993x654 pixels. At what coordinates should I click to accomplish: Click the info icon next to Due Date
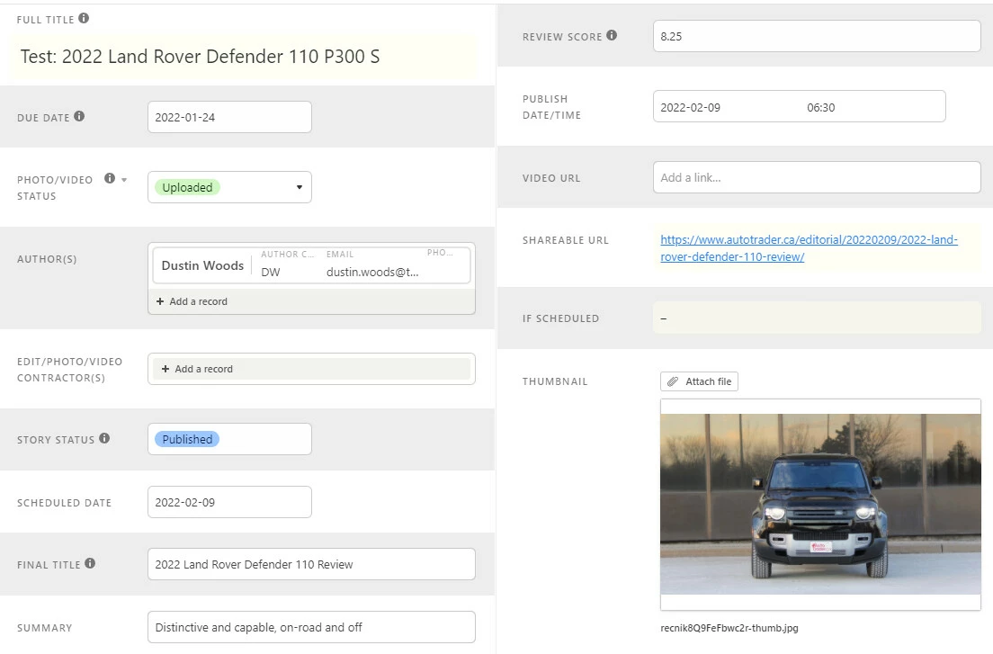79,116
